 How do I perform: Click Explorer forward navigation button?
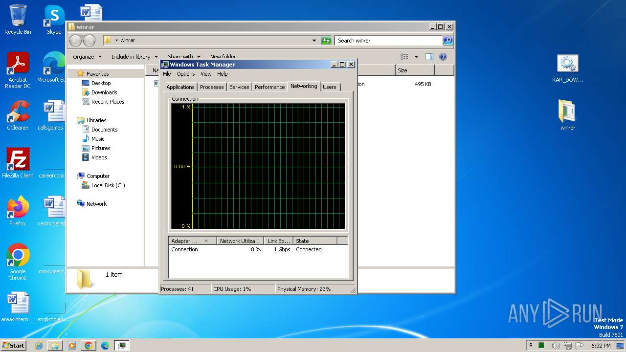[89, 41]
